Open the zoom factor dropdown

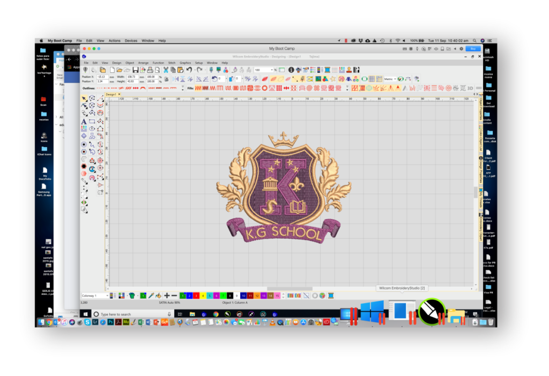(x=273, y=70)
